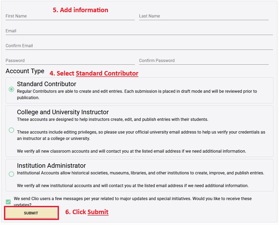Select the Standard Contributor radio button
Screen dimensions: 279x225
(x=11, y=89)
